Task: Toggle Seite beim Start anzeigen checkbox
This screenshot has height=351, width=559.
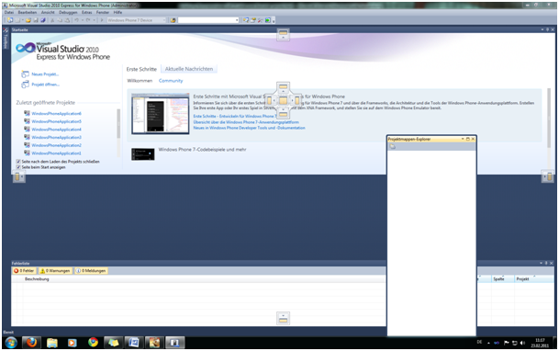Action: coord(18,167)
